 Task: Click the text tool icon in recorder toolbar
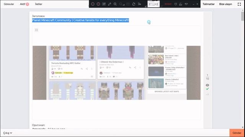(139, 4)
